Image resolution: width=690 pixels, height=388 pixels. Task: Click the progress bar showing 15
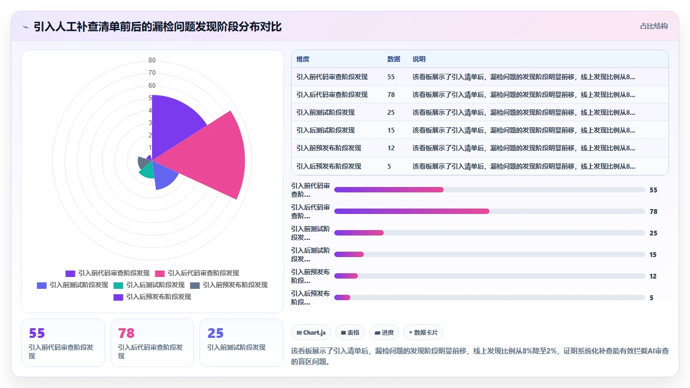point(489,254)
